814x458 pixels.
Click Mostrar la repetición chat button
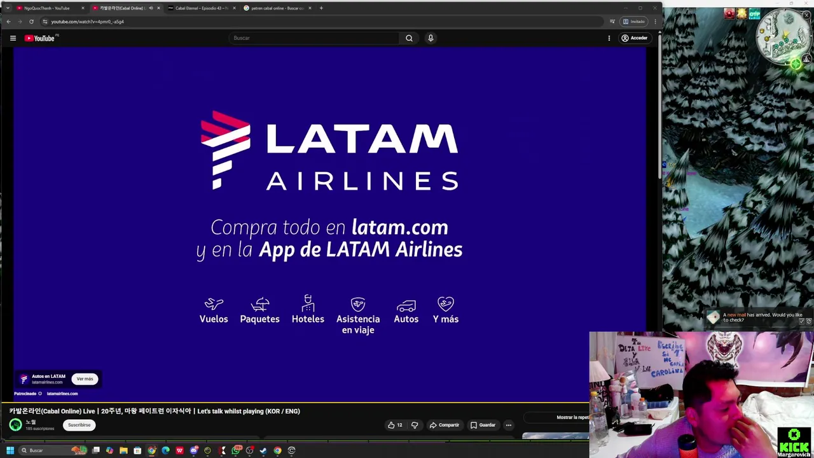tap(557, 417)
